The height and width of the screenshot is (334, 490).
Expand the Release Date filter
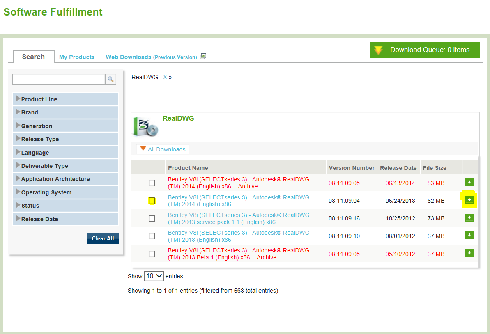[x=65, y=219]
